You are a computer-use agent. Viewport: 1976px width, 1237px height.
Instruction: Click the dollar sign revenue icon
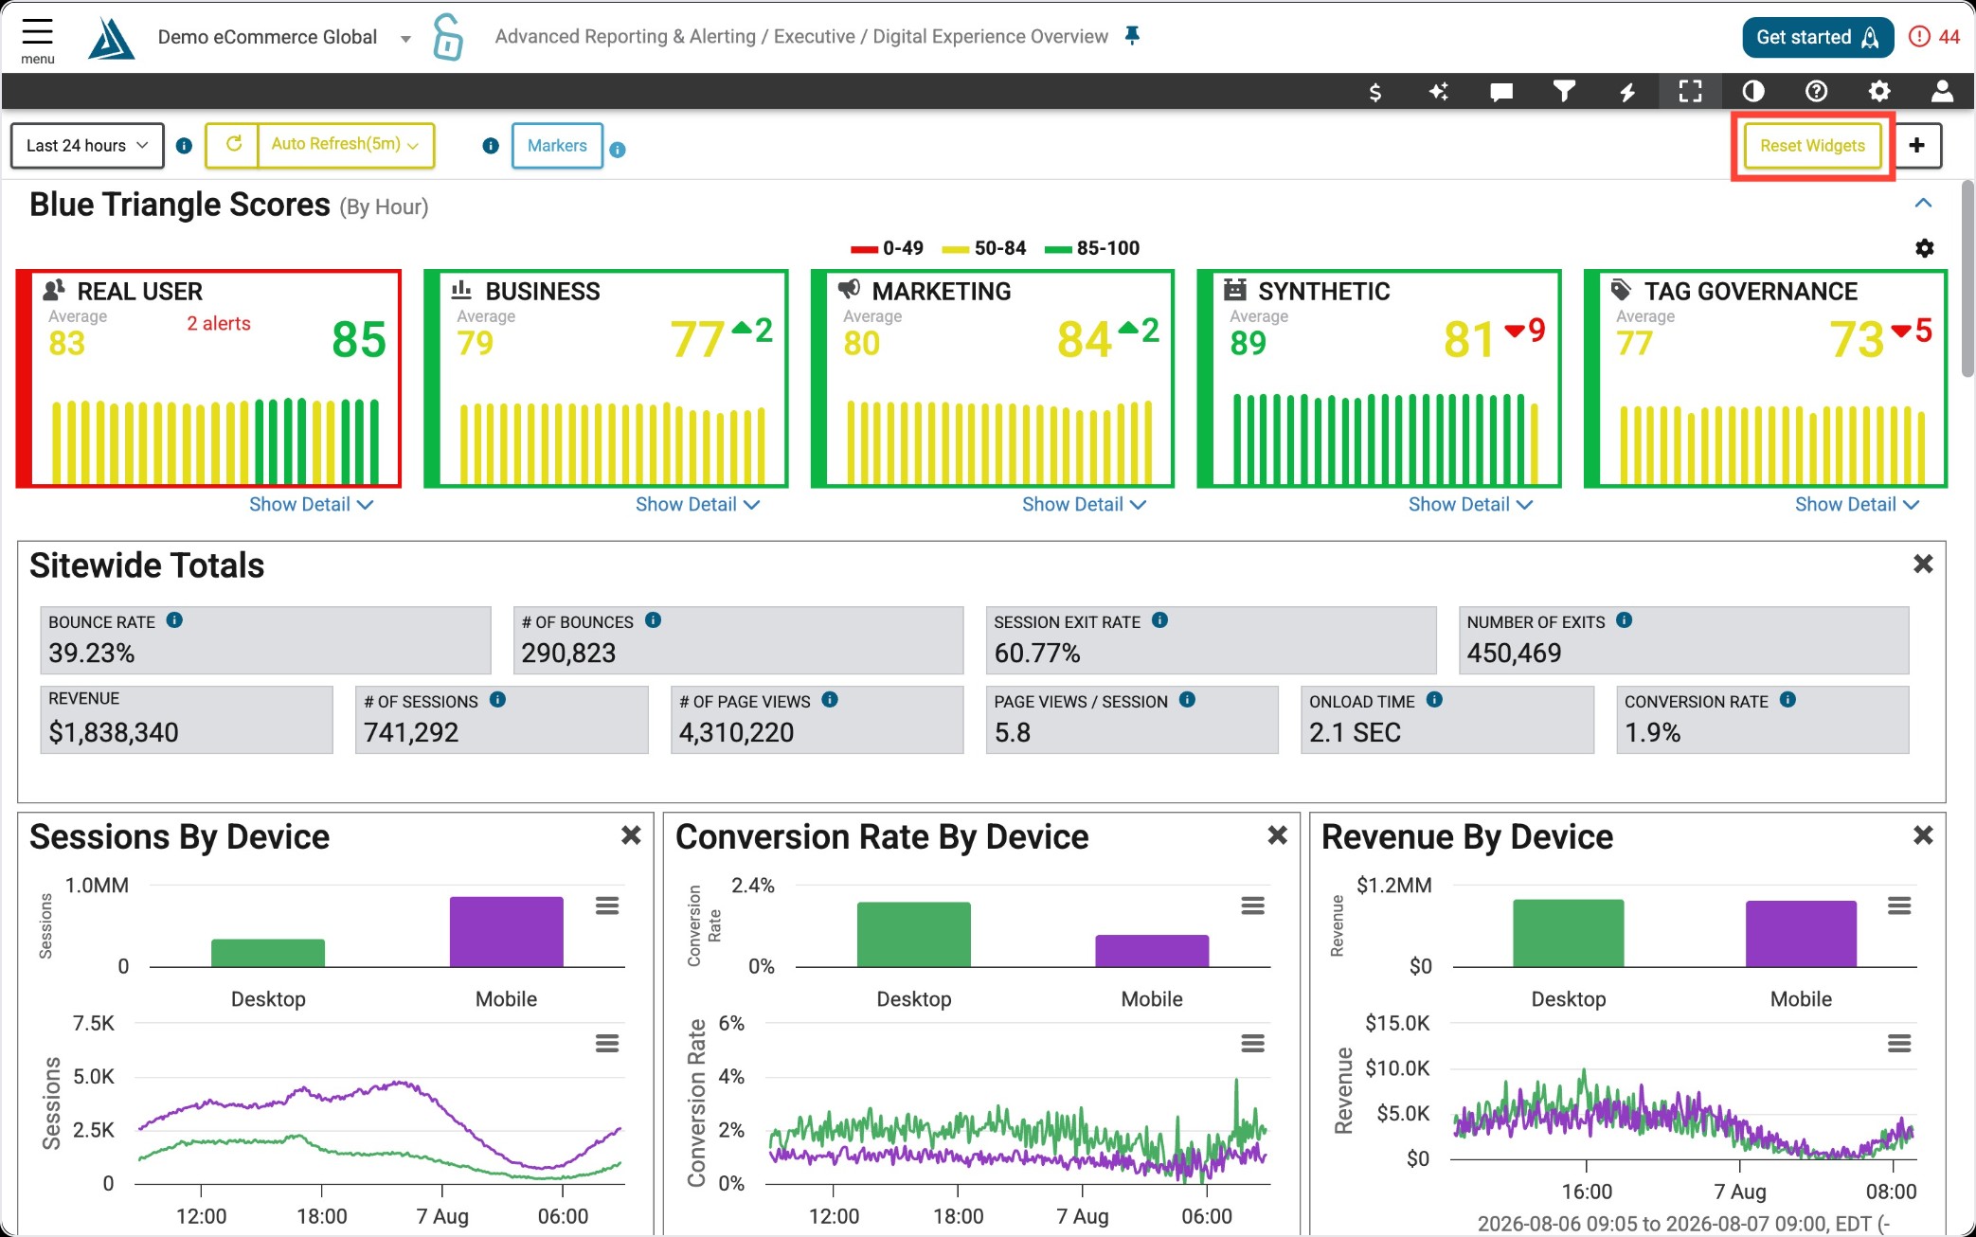coord(1374,92)
